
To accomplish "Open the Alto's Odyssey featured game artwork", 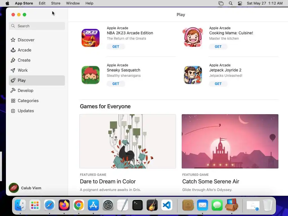I will coord(230,141).
